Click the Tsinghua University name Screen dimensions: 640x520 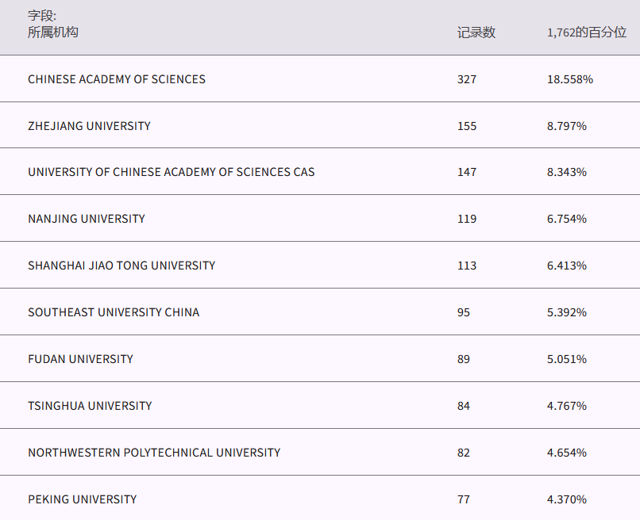(x=90, y=406)
